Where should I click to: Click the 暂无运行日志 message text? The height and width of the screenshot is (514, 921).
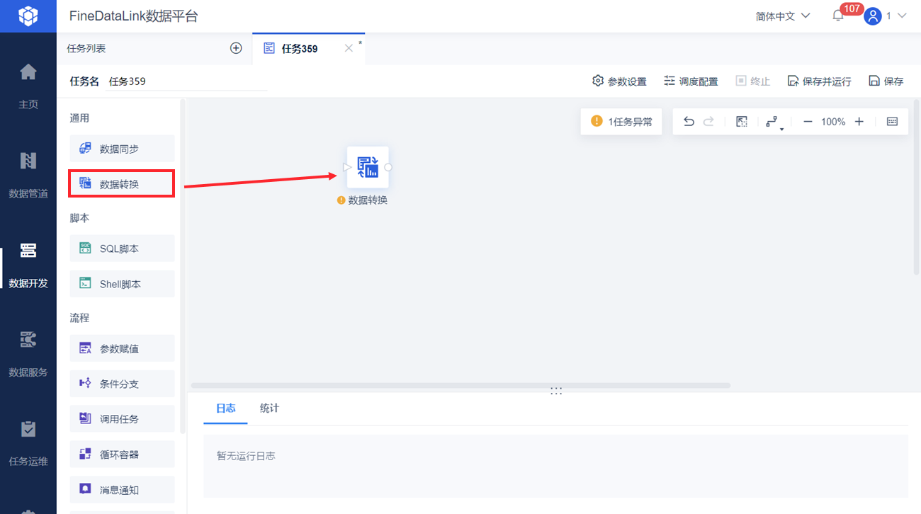(x=246, y=456)
